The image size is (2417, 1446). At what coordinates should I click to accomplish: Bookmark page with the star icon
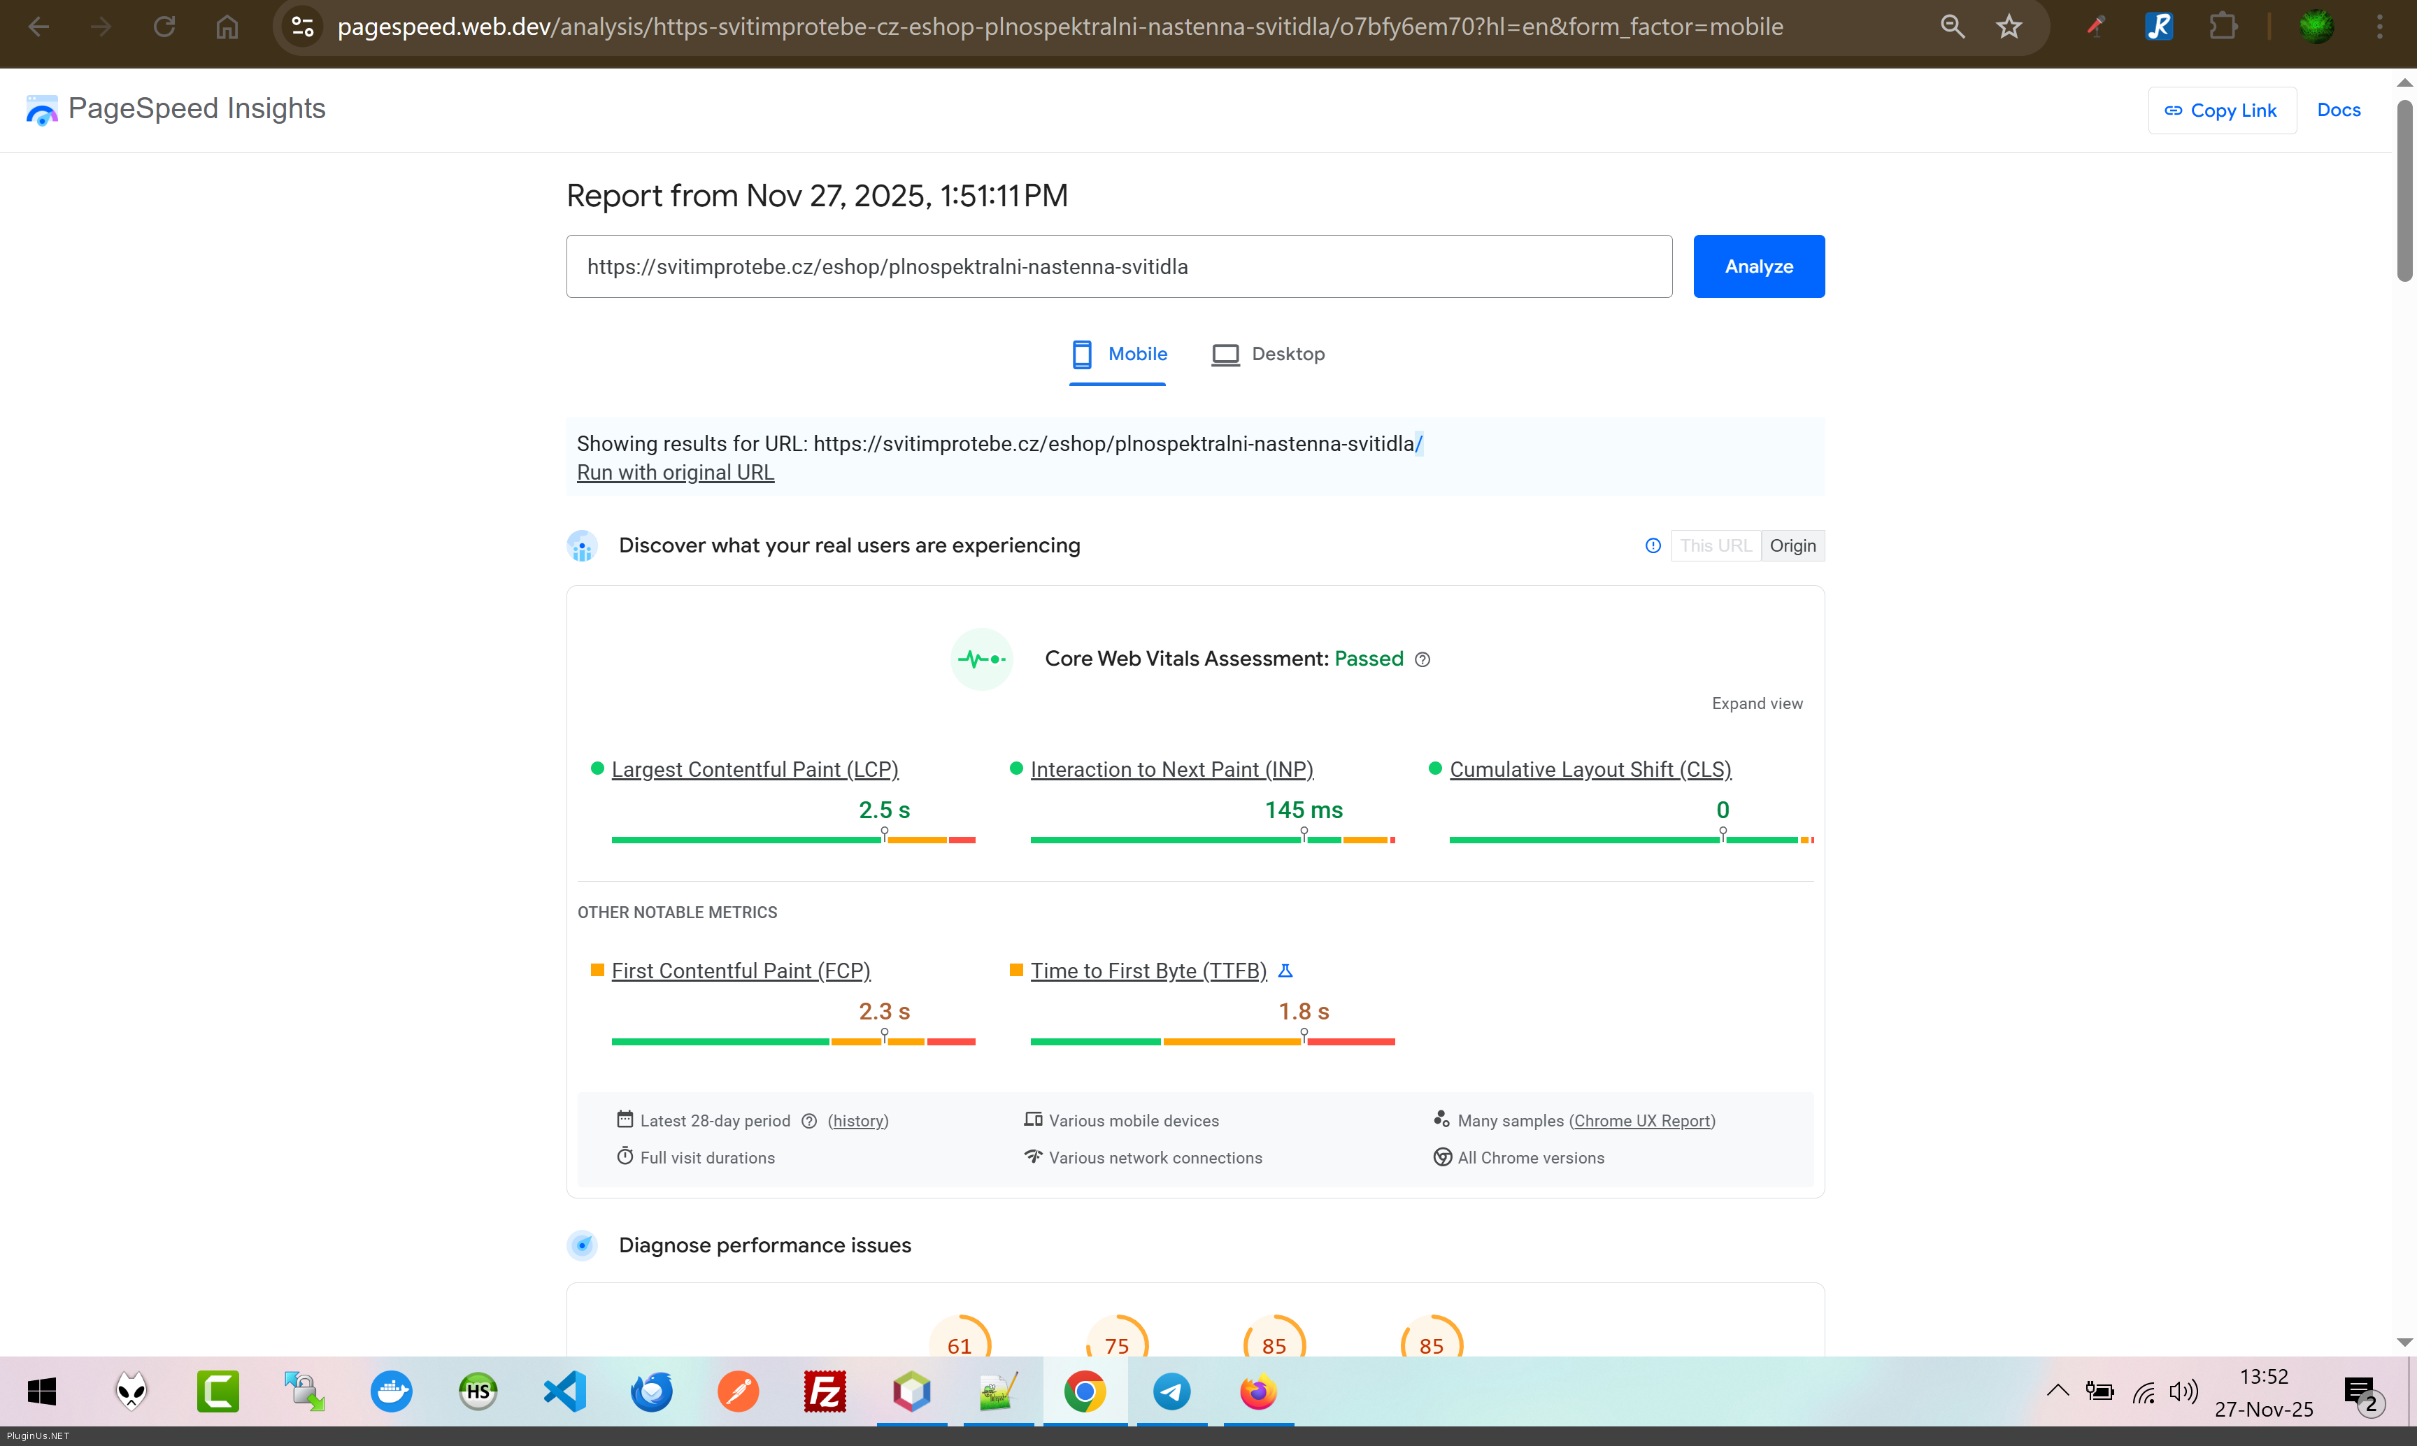pyautogui.click(x=2009, y=27)
